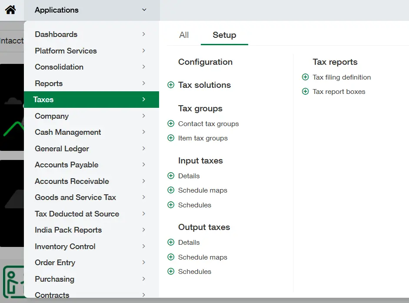
Task: Open Tax filing definition link
Action: tap(342, 77)
